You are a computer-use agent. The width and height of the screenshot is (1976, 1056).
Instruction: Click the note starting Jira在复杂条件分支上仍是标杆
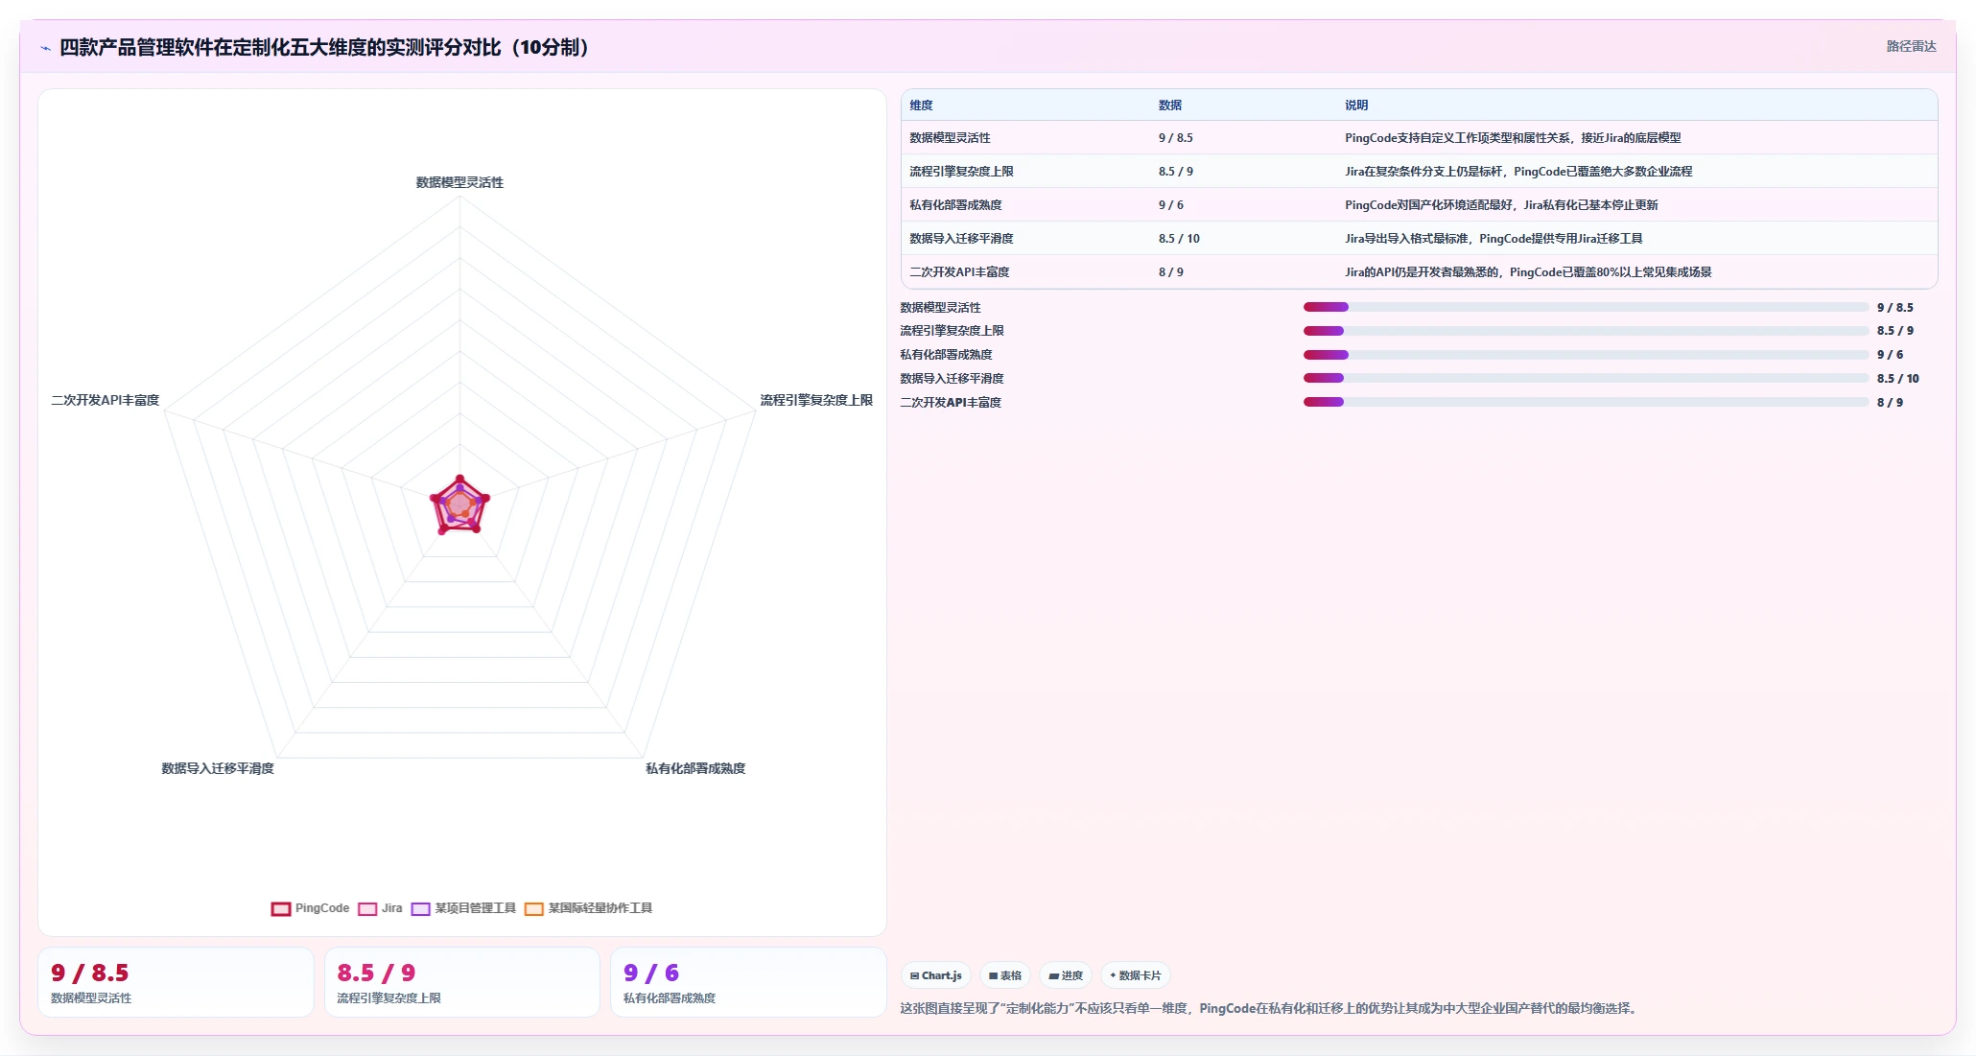click(1518, 172)
